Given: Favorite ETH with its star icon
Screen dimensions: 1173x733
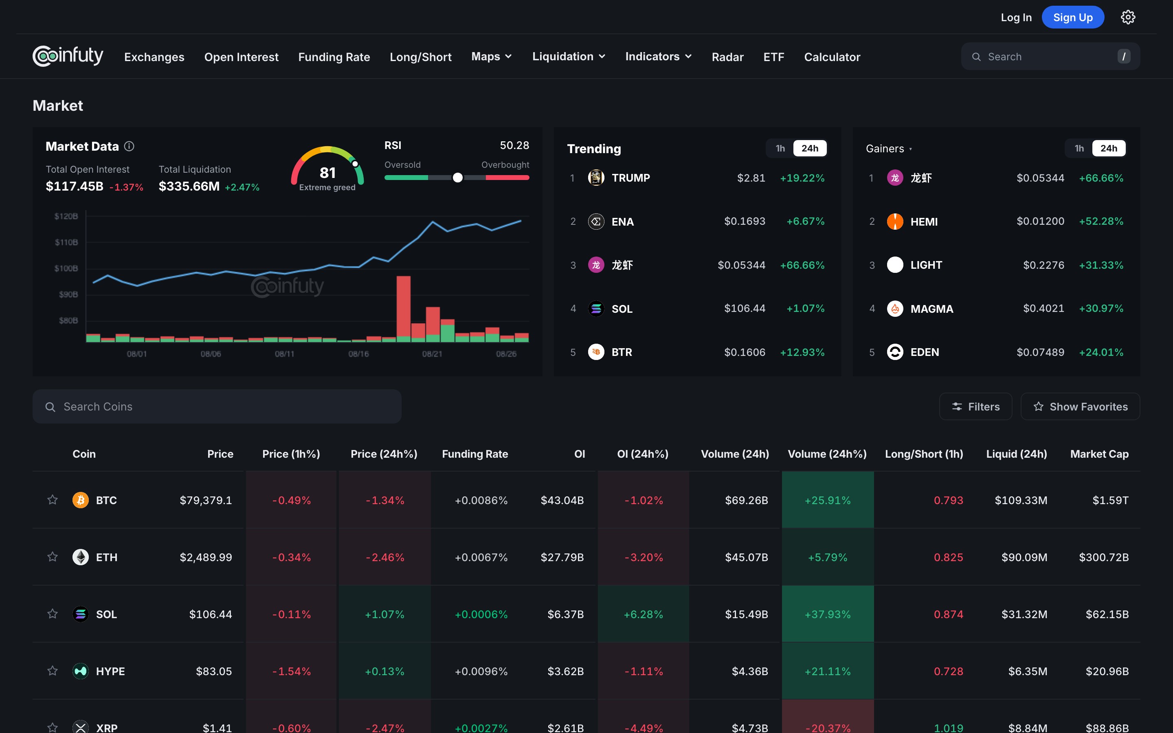Looking at the screenshot, I should [53, 557].
